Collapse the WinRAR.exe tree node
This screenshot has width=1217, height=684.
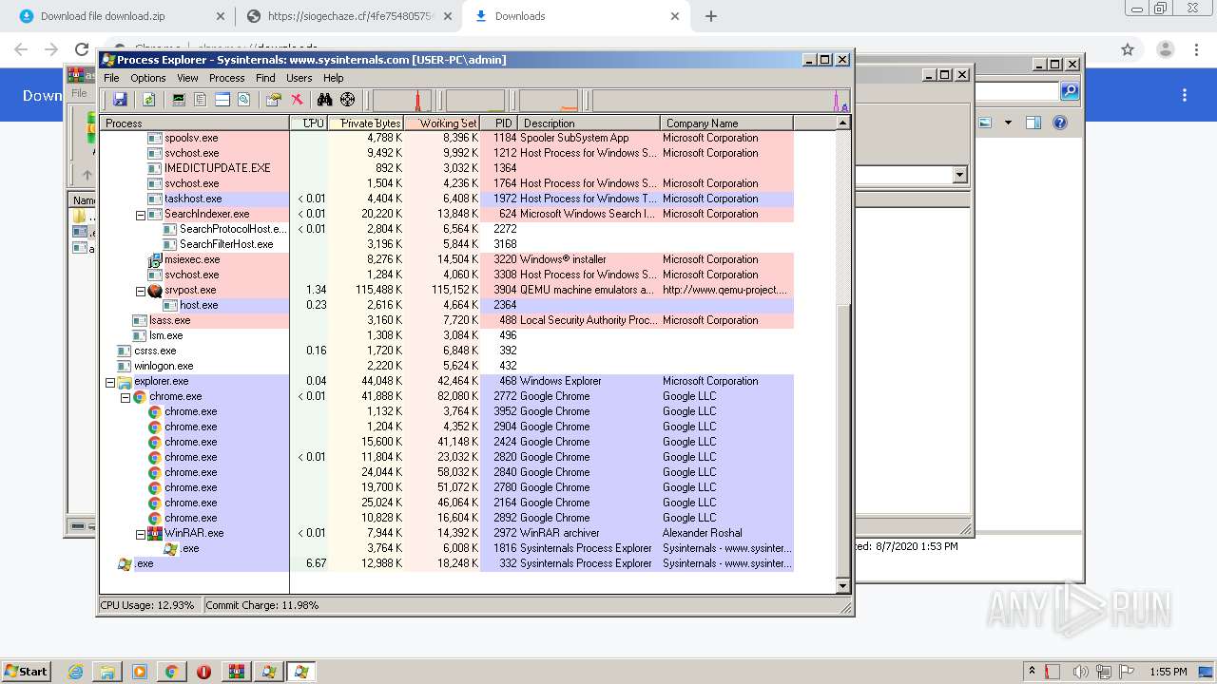[x=140, y=534]
